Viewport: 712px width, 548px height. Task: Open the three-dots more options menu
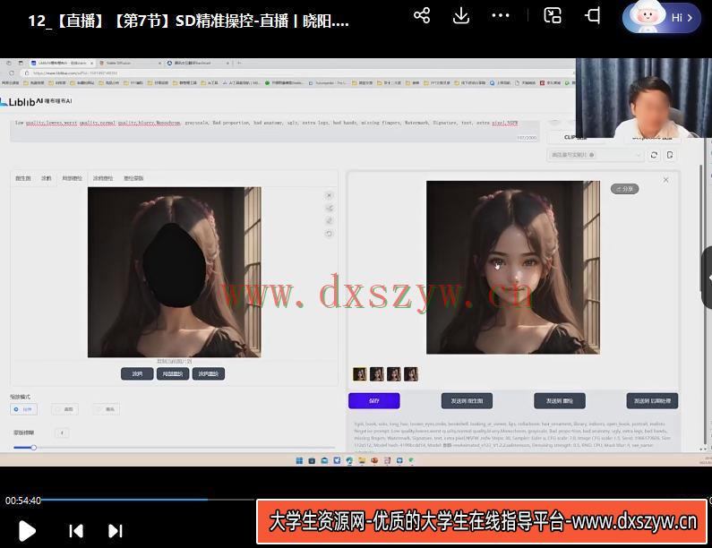(x=501, y=15)
